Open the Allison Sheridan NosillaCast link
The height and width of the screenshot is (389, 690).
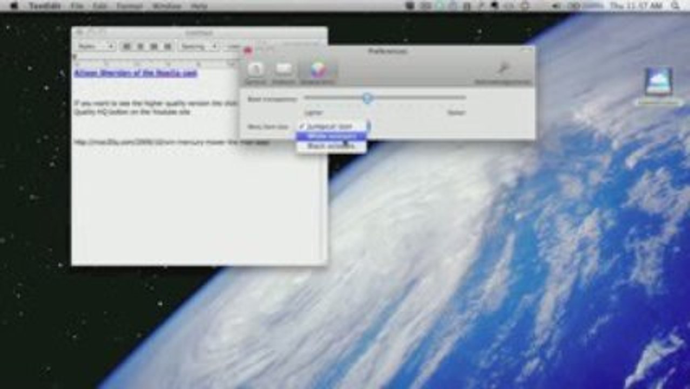[136, 73]
